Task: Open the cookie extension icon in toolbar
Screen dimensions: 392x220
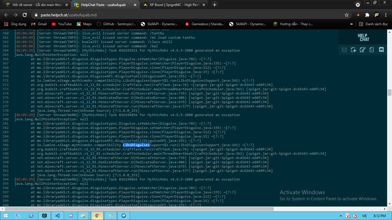Action: pyautogui.click(x=358, y=15)
